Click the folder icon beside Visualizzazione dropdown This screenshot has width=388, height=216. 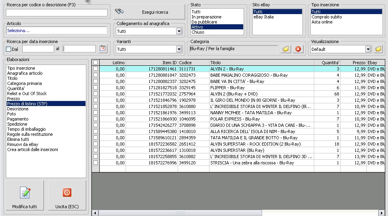(378, 49)
